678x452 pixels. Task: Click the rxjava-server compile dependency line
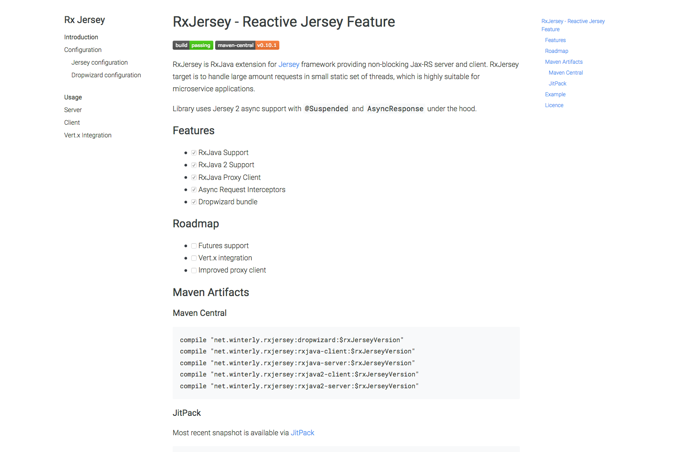pos(297,363)
